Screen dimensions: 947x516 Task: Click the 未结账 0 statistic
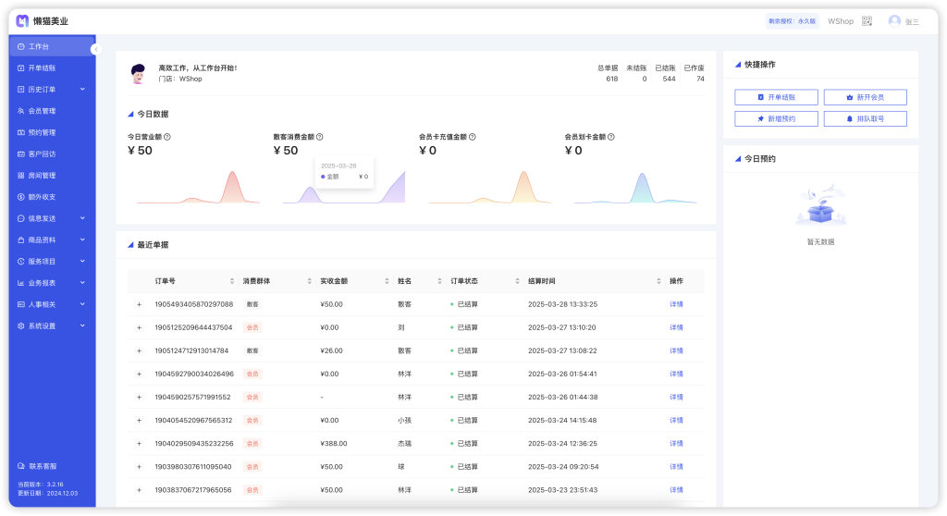click(x=636, y=74)
